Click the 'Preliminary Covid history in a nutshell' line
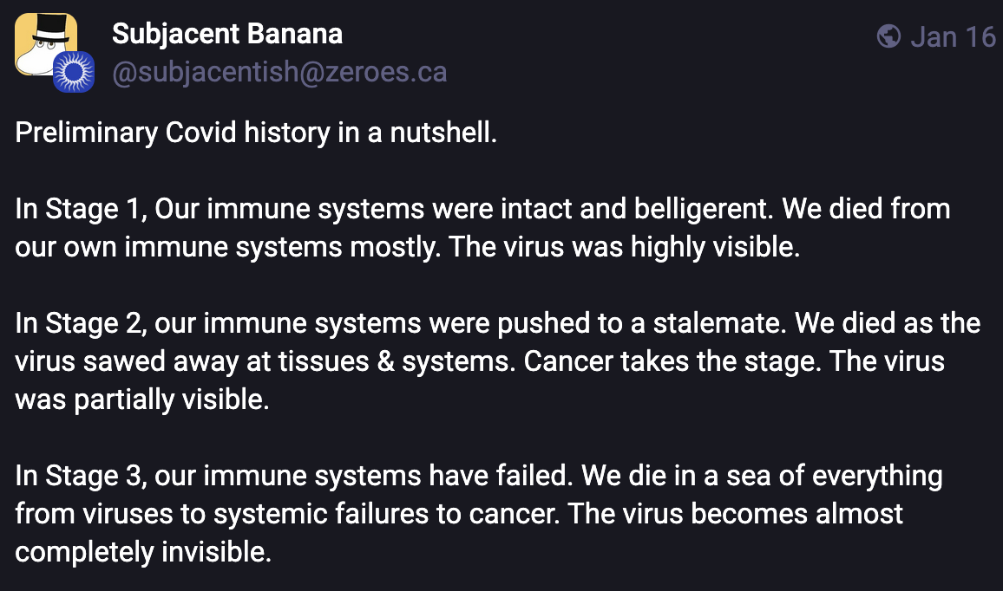 [256, 133]
